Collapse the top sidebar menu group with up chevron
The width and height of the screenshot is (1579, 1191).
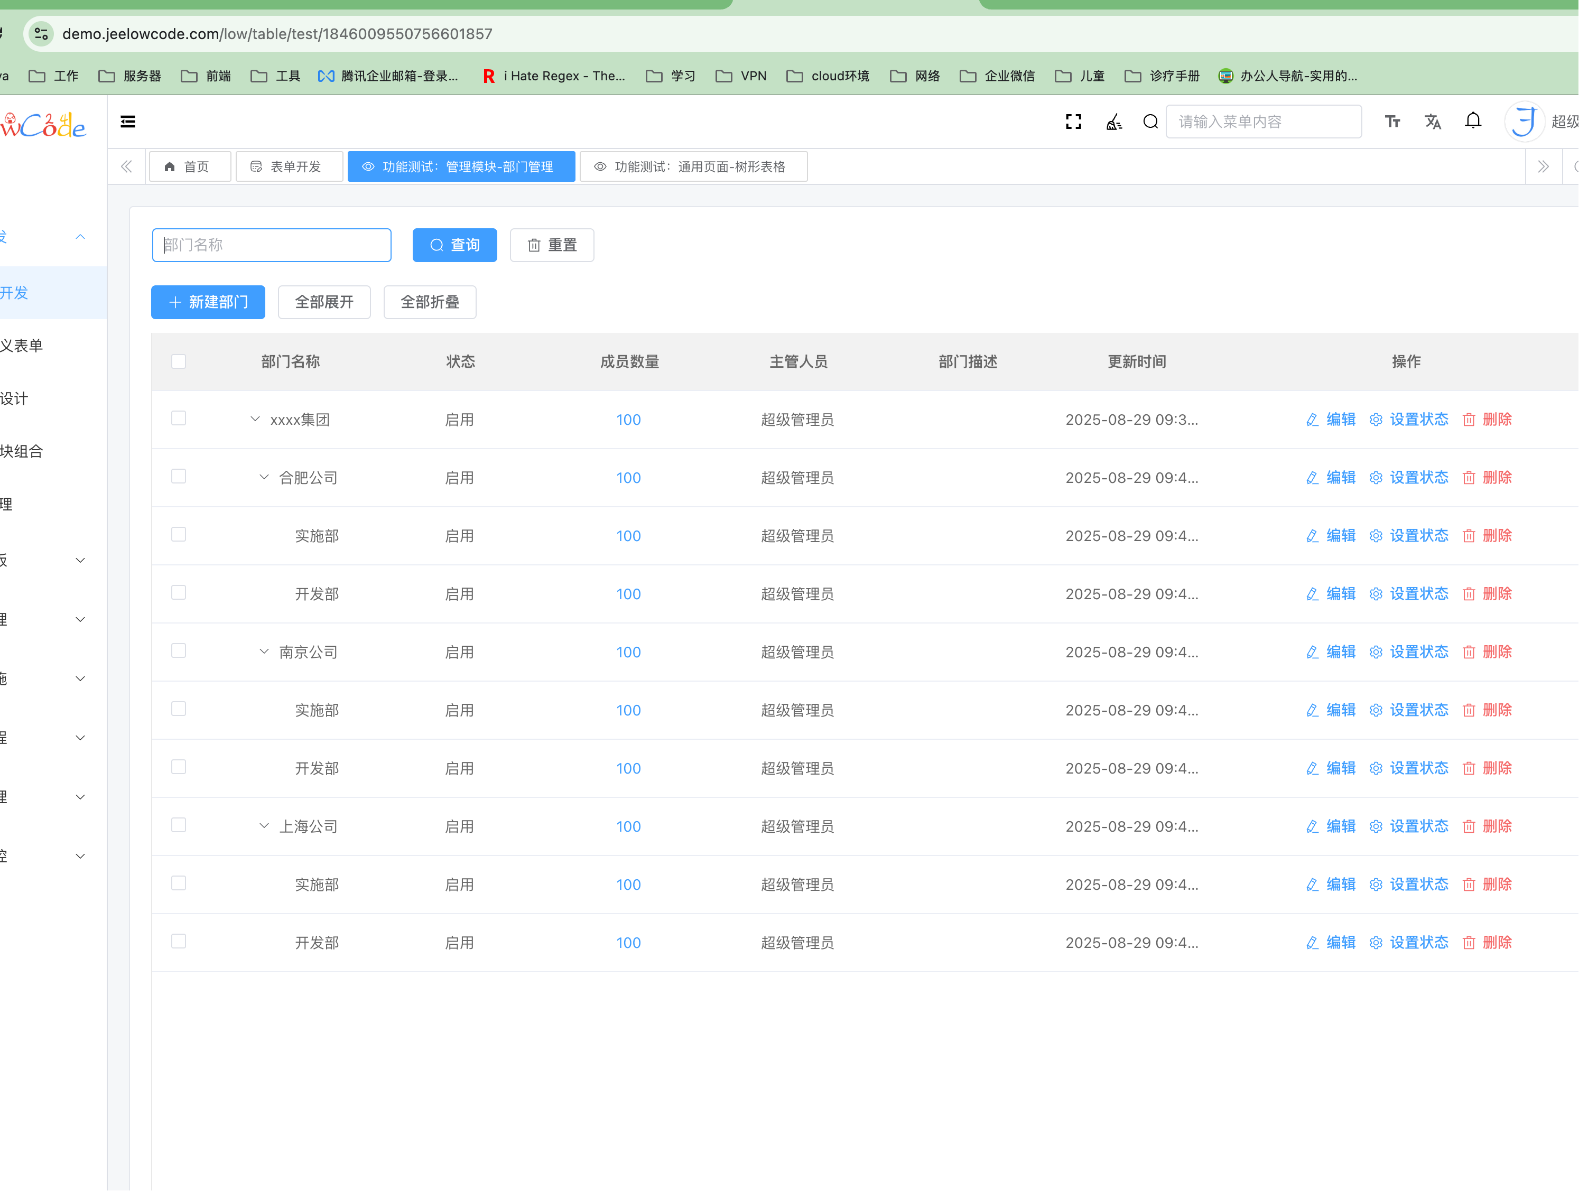(x=80, y=237)
